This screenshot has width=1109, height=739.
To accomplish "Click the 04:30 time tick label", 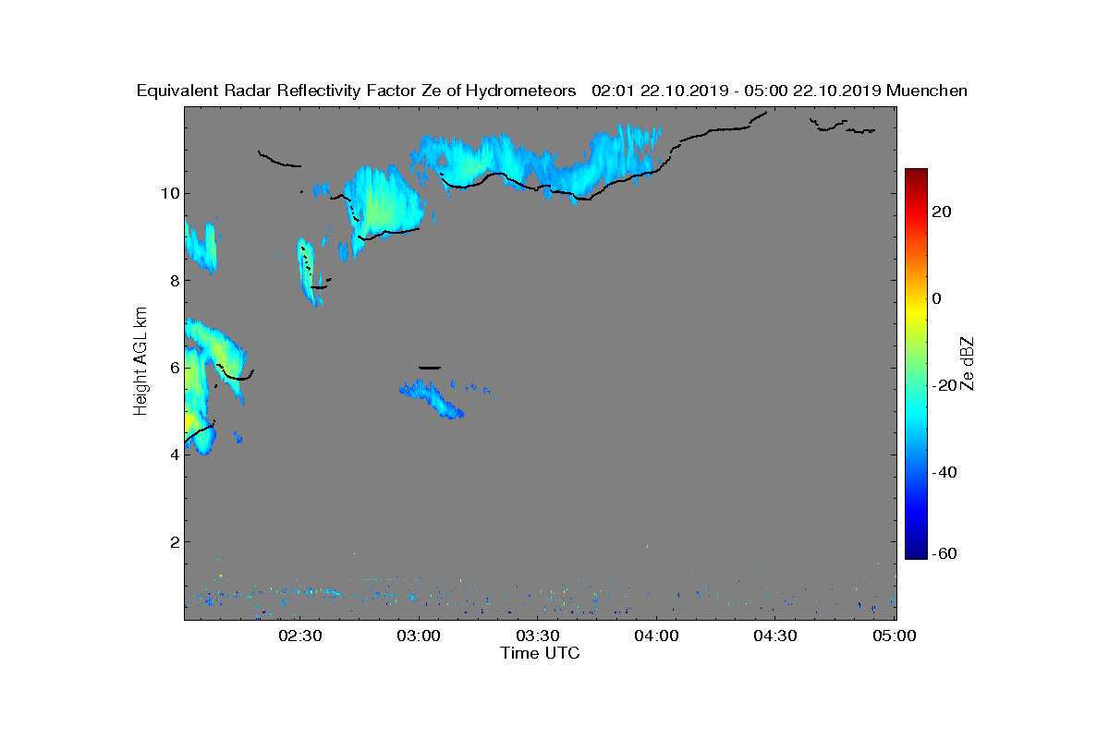I will tap(775, 636).
